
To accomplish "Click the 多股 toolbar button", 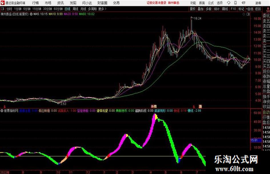I will click(209, 9).
